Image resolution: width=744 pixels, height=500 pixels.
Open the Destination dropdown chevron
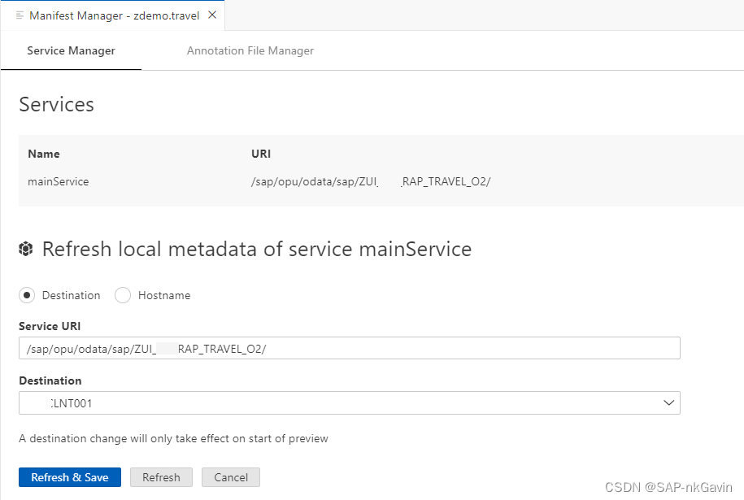668,402
